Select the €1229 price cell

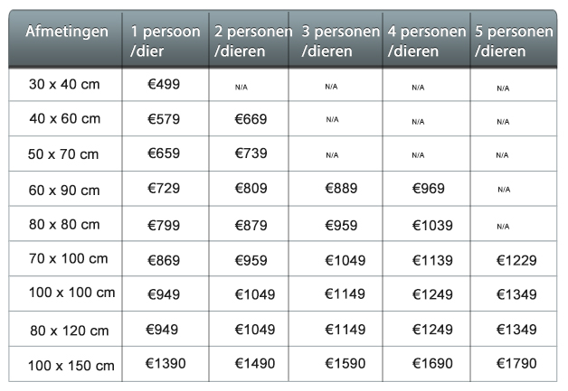pos(516,260)
